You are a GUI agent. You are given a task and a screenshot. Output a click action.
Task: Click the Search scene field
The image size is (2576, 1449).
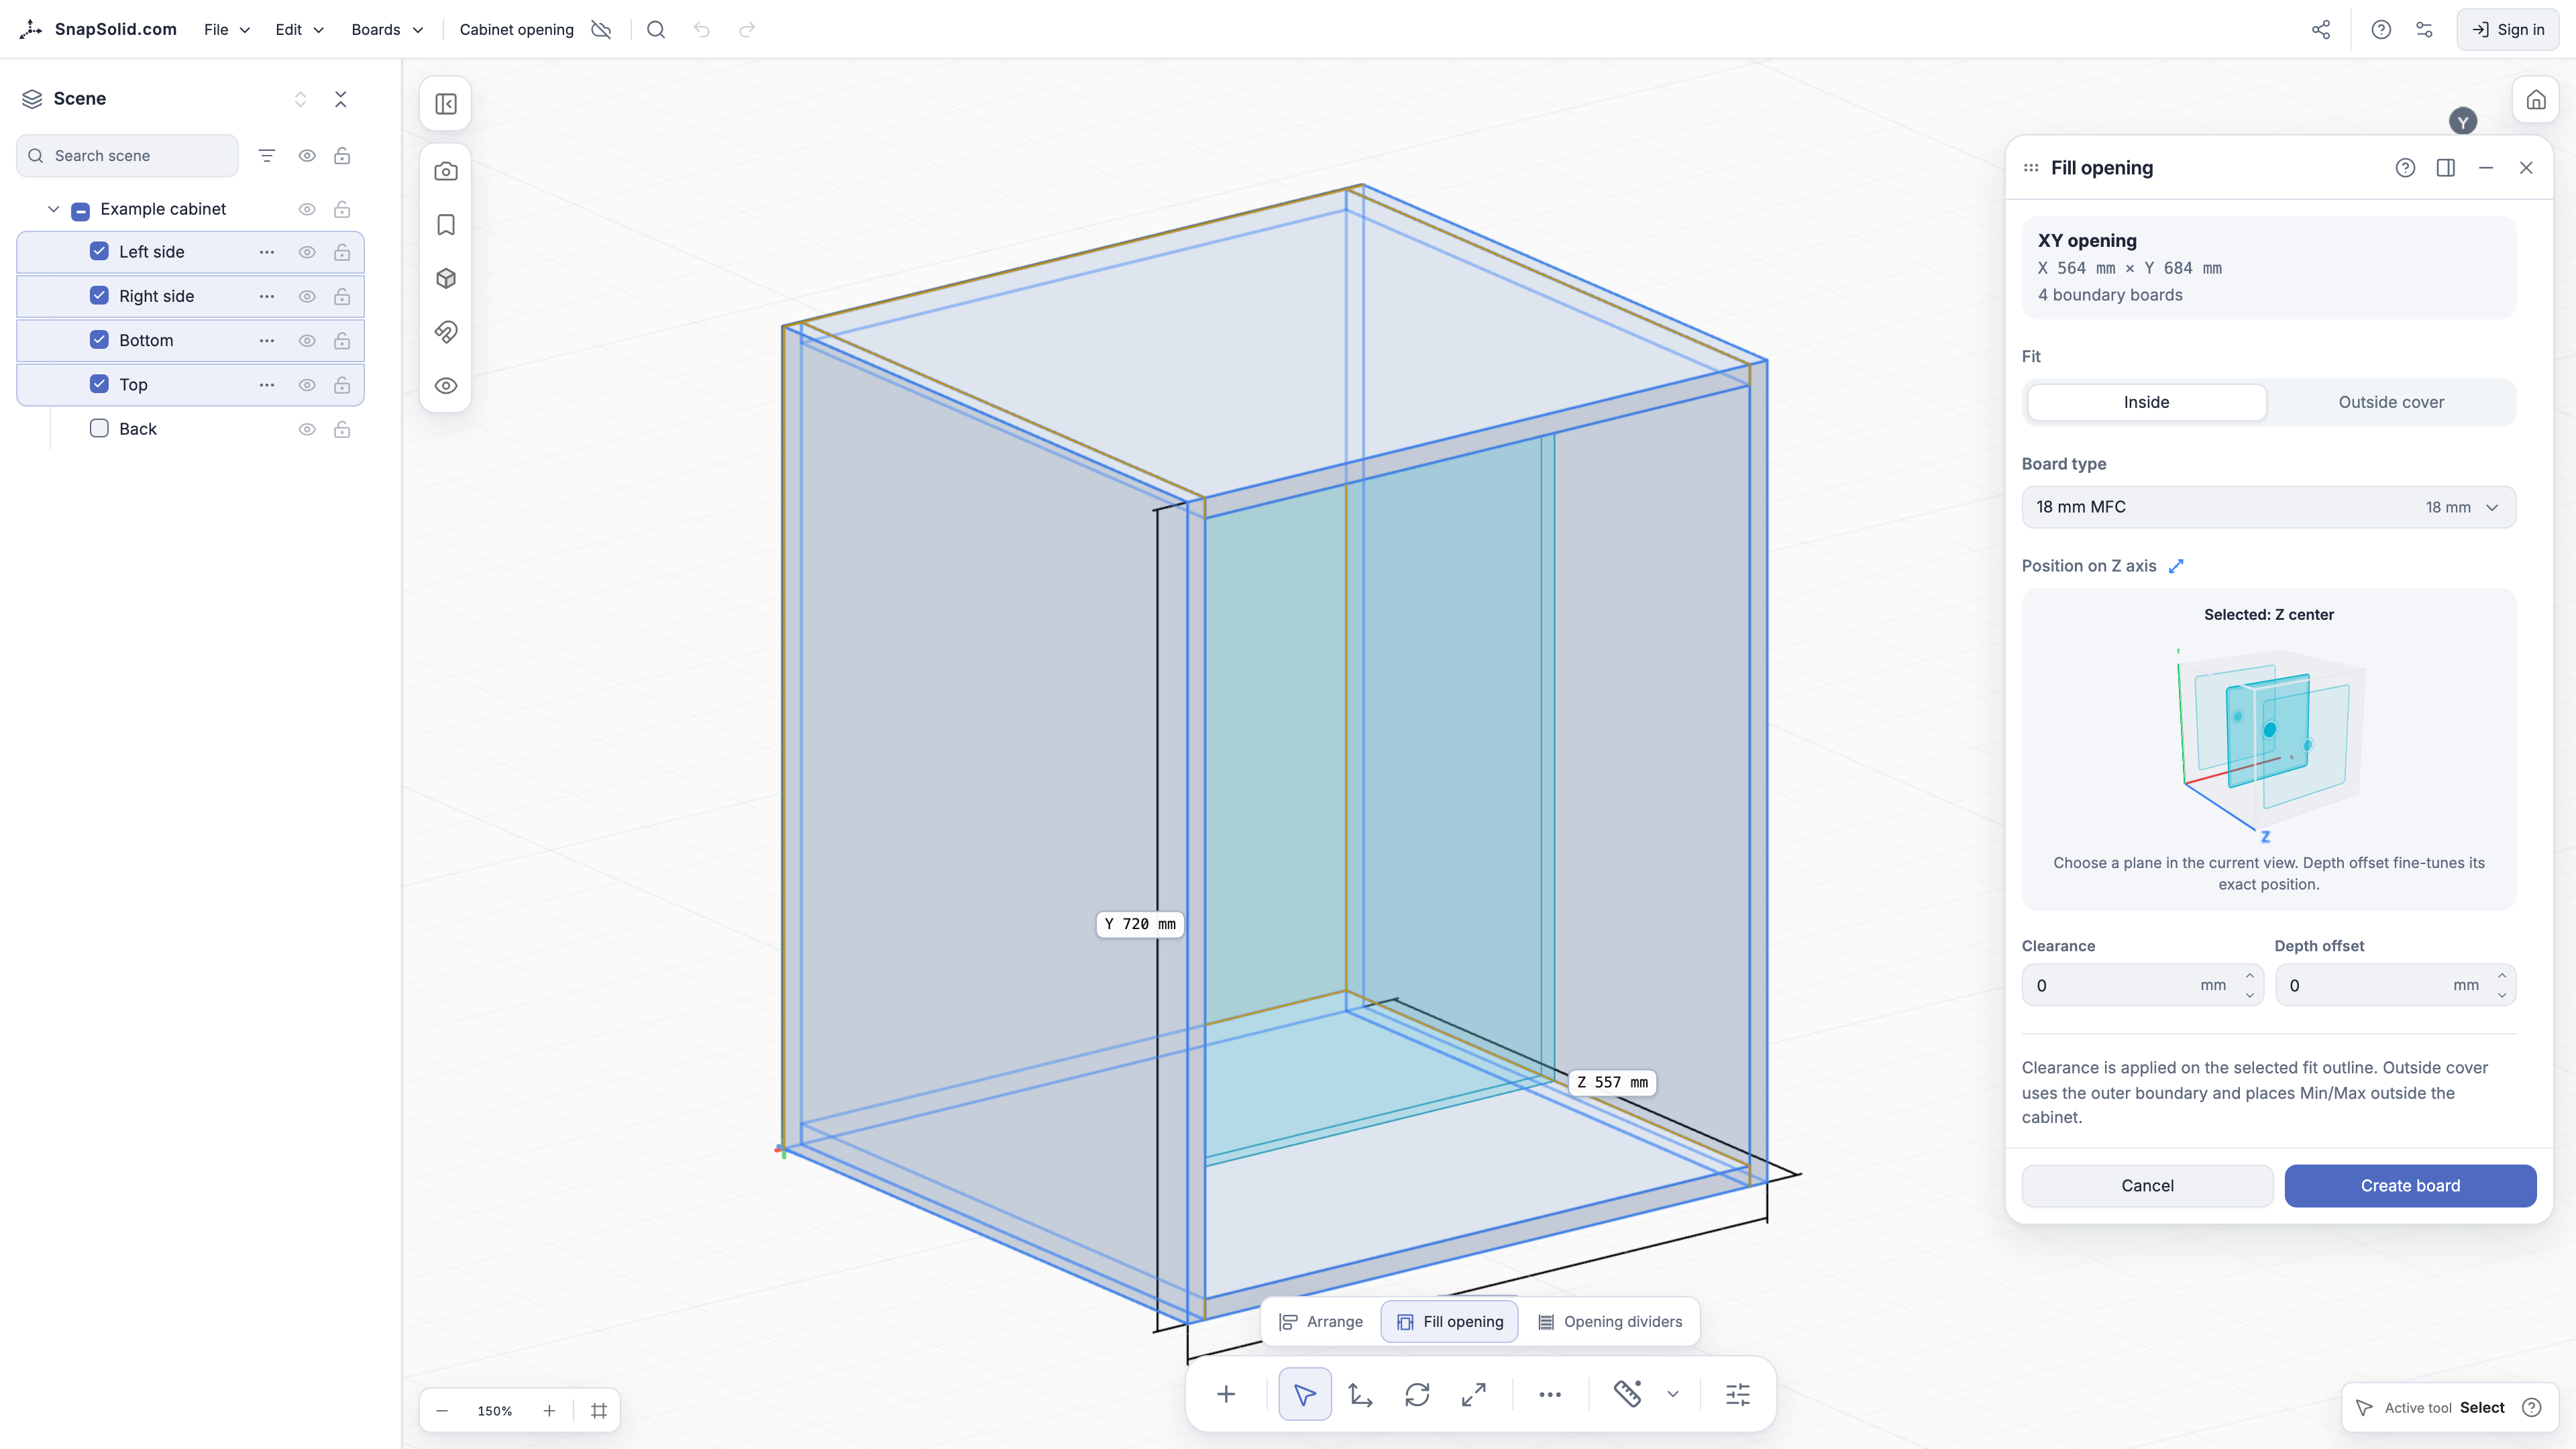tap(127, 156)
